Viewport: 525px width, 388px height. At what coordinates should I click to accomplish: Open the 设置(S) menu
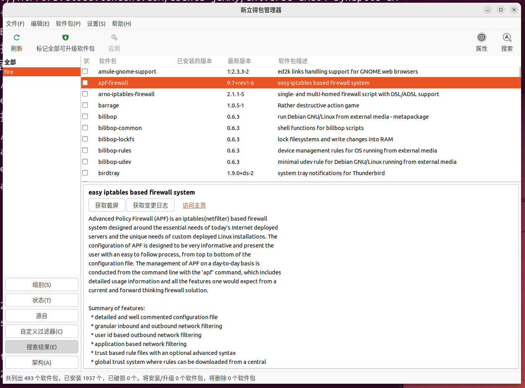pos(96,24)
